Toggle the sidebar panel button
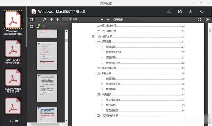The width and height of the screenshot is (212, 126). click(31, 20)
